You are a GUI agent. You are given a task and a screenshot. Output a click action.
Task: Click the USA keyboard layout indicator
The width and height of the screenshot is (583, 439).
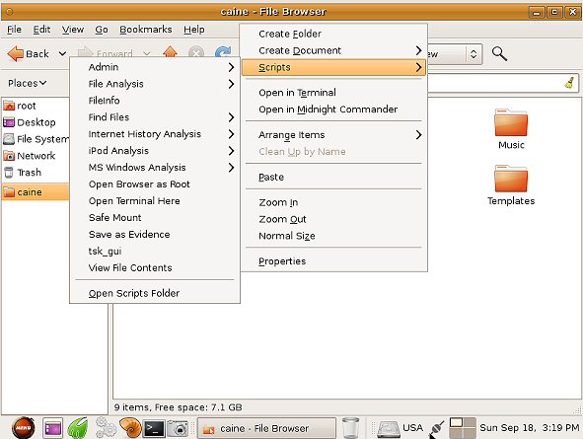[x=412, y=428]
